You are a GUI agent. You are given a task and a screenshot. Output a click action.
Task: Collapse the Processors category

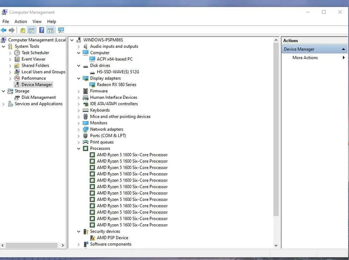(x=79, y=149)
